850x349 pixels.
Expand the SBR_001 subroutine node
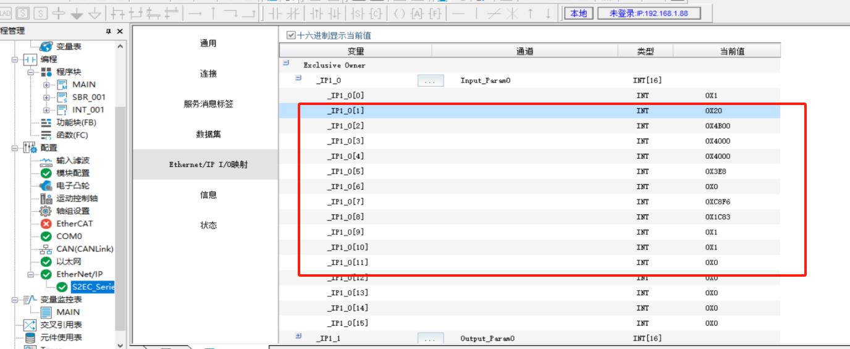47,98
